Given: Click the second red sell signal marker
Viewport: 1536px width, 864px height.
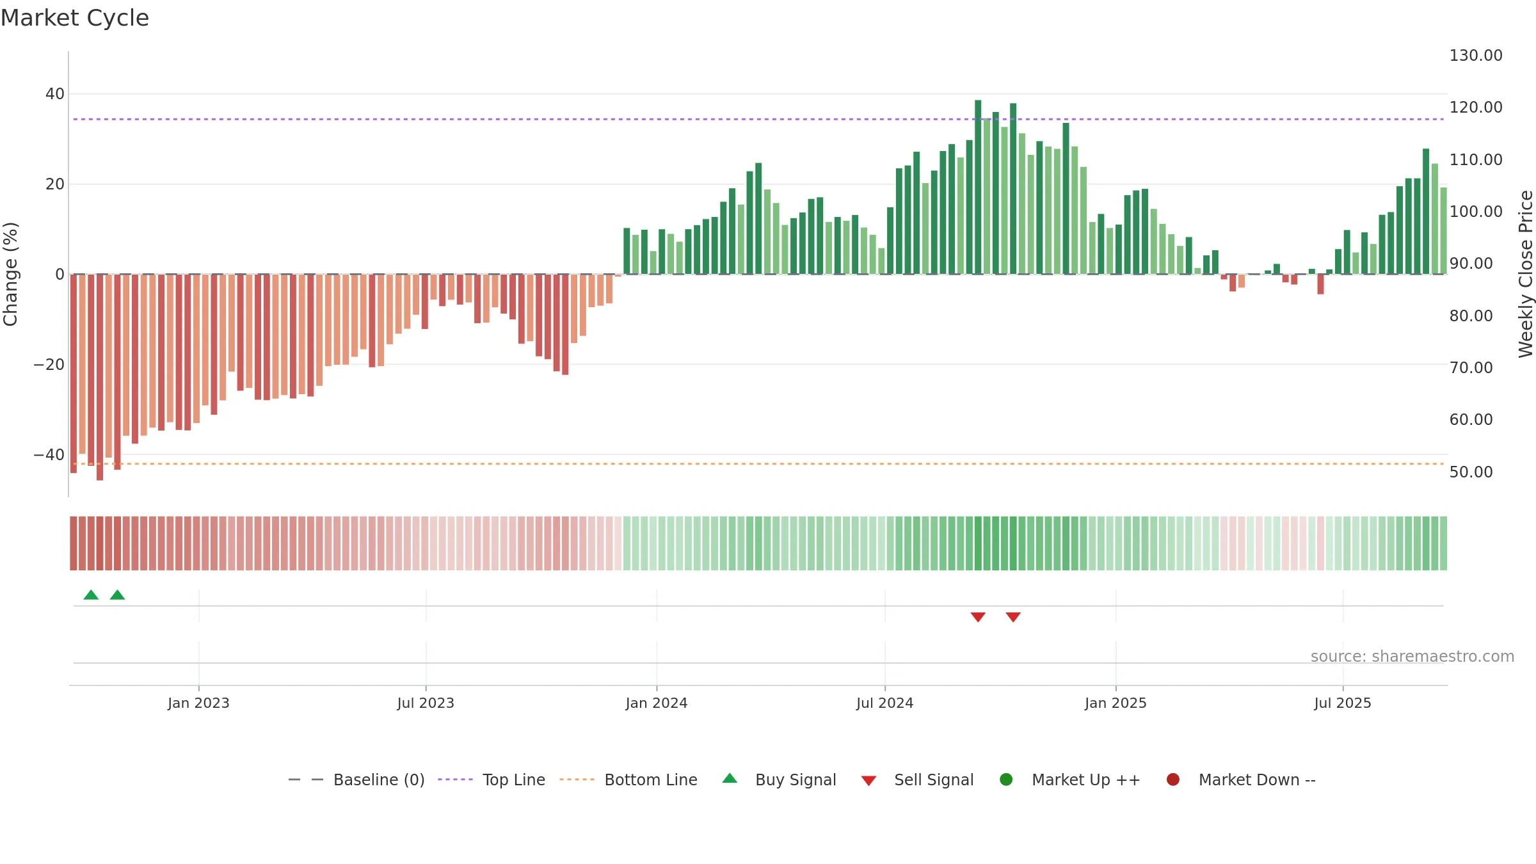Looking at the screenshot, I should tap(1013, 617).
